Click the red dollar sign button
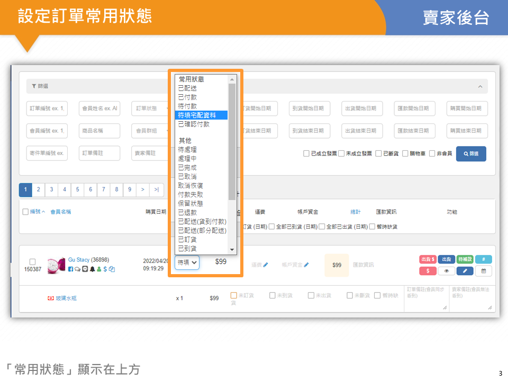This screenshot has width=508, height=381. click(428, 271)
